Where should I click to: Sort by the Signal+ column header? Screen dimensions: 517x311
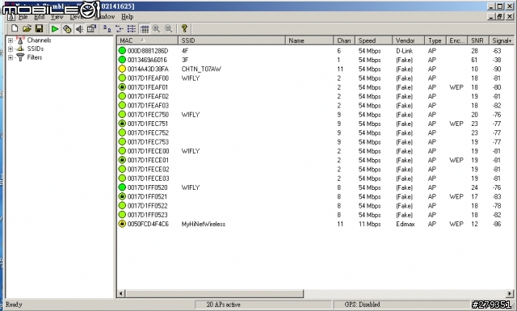click(x=502, y=40)
